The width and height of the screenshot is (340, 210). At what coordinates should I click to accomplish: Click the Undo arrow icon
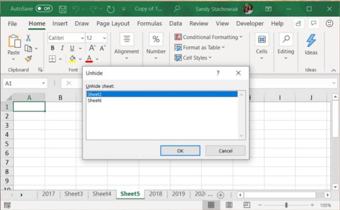click(x=76, y=9)
